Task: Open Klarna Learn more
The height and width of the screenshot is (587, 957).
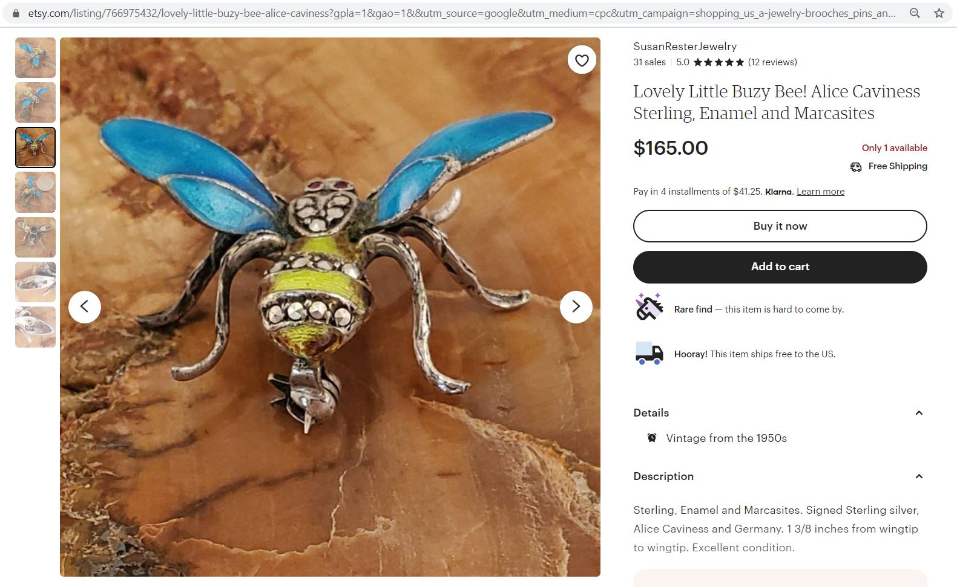Action: tap(820, 191)
